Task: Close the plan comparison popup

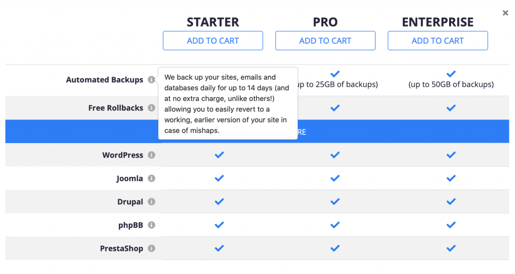Action: pos(505,13)
